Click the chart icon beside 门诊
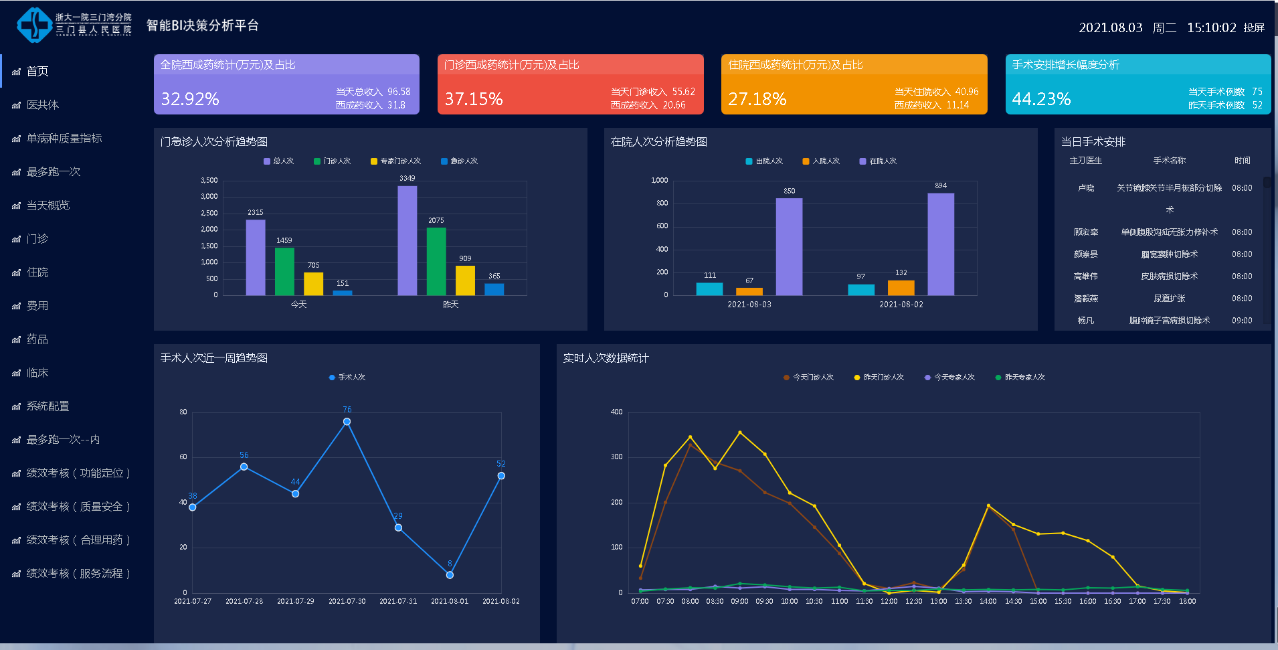1278x650 pixels. tap(16, 239)
